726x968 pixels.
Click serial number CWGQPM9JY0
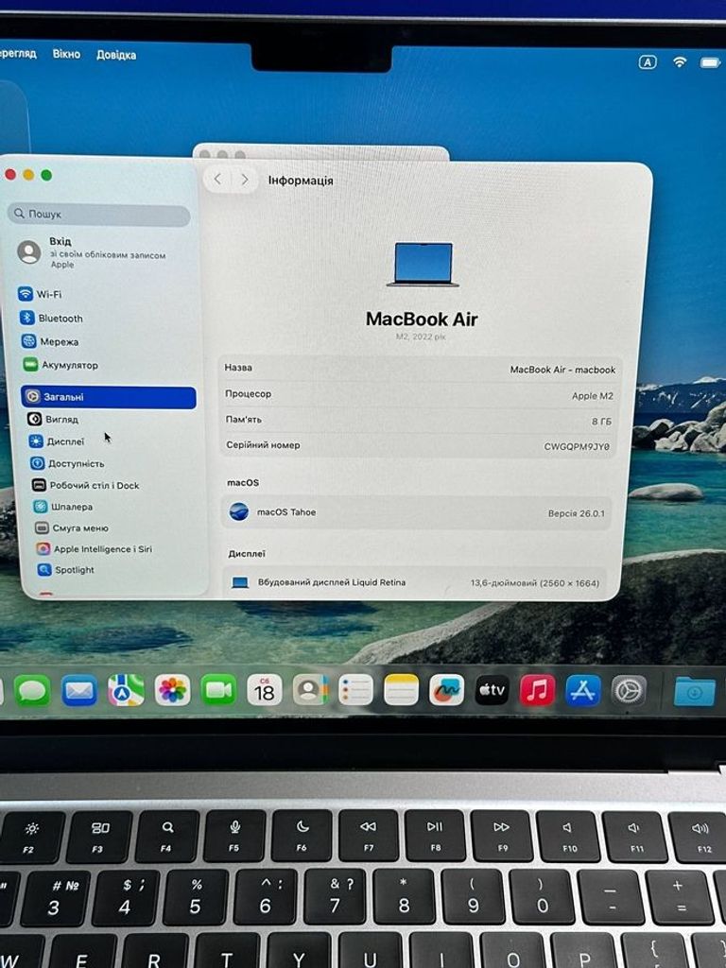pyautogui.click(x=576, y=446)
